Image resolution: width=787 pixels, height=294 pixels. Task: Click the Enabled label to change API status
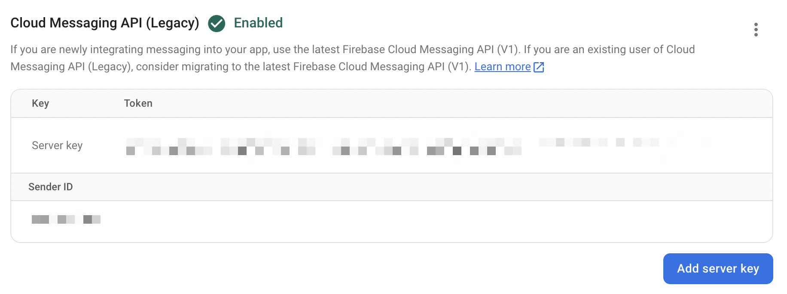pos(258,23)
